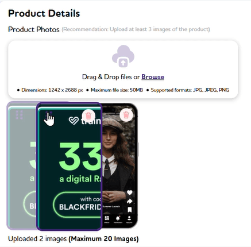
Task: Click the Uploaded 2 images status text
Action: pos(37,239)
